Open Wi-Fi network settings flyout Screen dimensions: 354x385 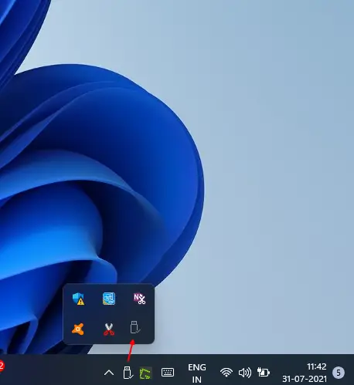click(x=226, y=373)
